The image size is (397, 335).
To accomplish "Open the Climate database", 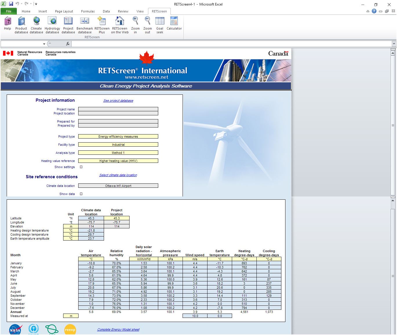I will 36,25.
